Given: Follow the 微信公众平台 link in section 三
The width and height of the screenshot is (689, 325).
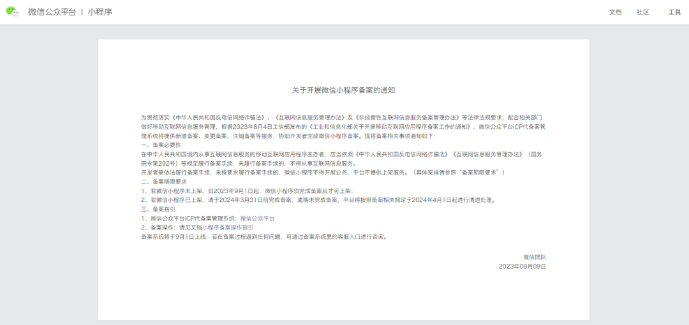Looking at the screenshot, I should [x=257, y=219].
